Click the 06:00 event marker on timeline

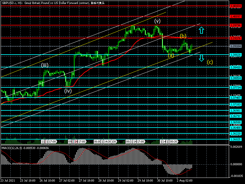(97, 142)
